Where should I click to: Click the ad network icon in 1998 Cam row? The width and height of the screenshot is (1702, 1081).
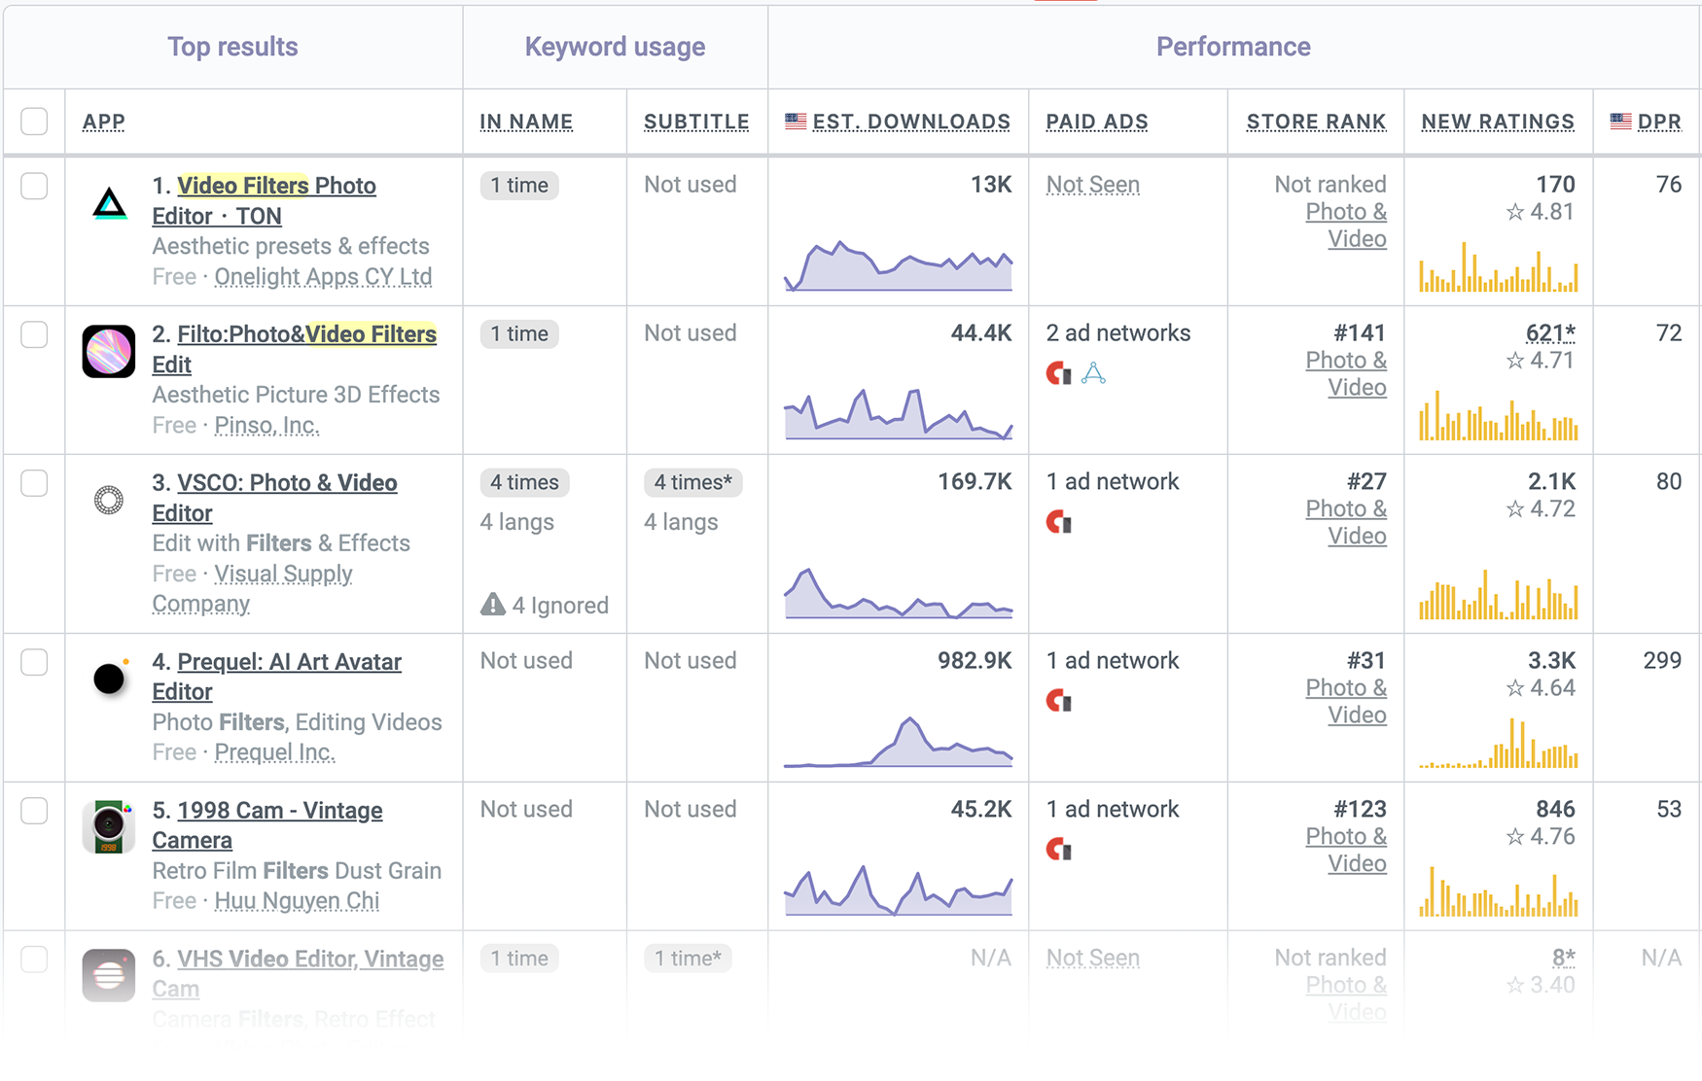(x=1058, y=850)
